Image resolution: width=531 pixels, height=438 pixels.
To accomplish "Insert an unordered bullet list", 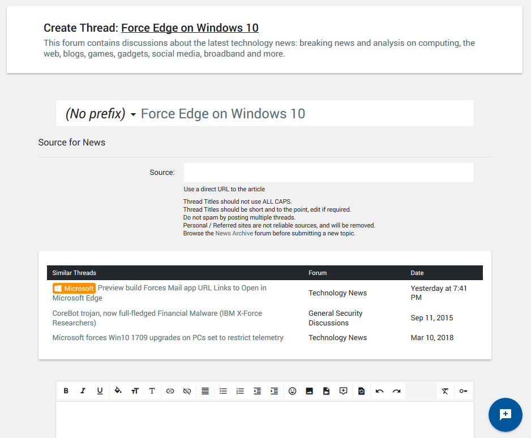I will 223,391.
